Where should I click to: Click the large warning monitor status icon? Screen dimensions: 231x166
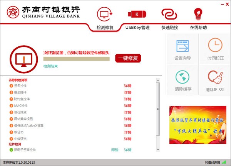pos(24,59)
